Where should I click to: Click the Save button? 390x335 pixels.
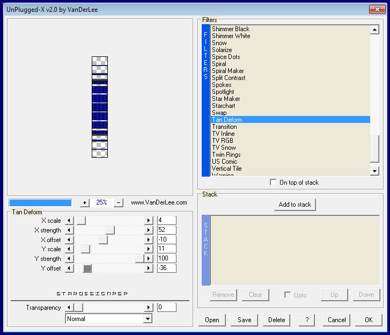click(x=244, y=320)
